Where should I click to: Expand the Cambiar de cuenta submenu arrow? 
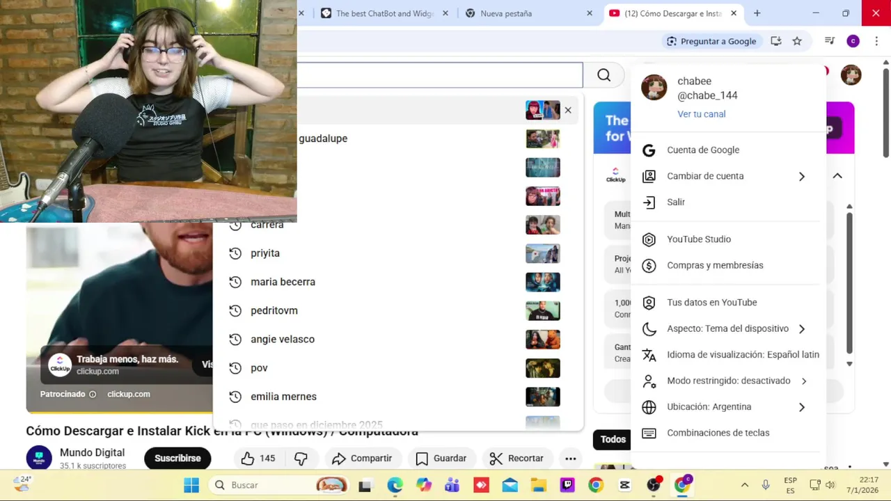tap(802, 177)
